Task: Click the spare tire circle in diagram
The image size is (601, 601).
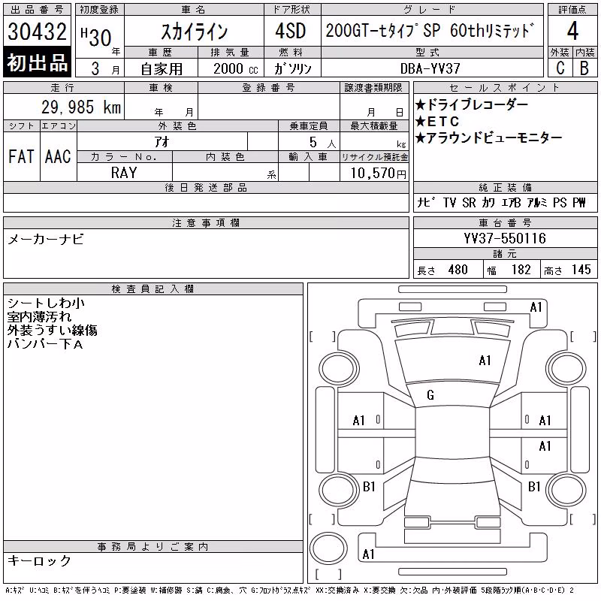Action: [x=328, y=548]
